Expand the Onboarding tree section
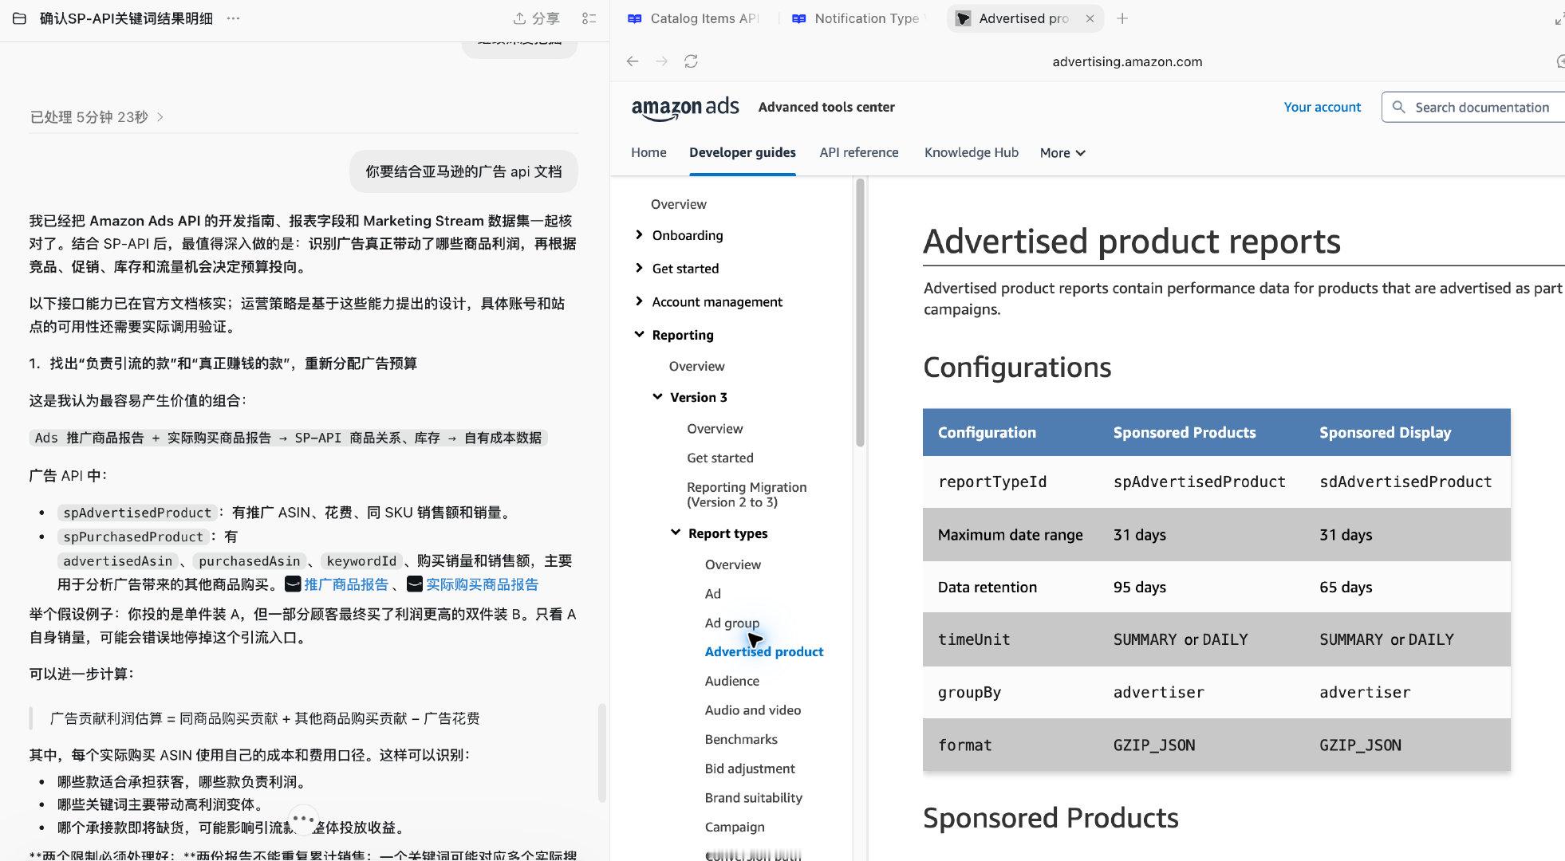Screen dimensions: 1565x861 click(638, 234)
